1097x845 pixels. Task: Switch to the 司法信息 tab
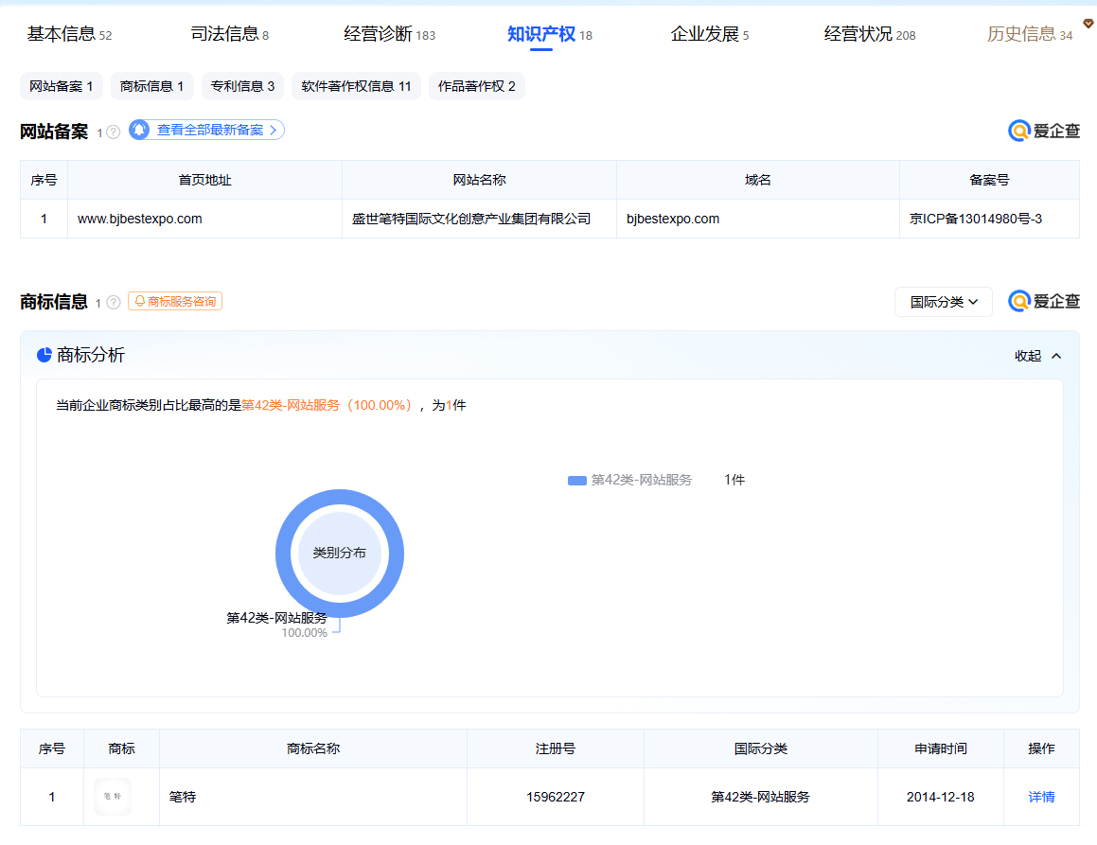point(229,33)
